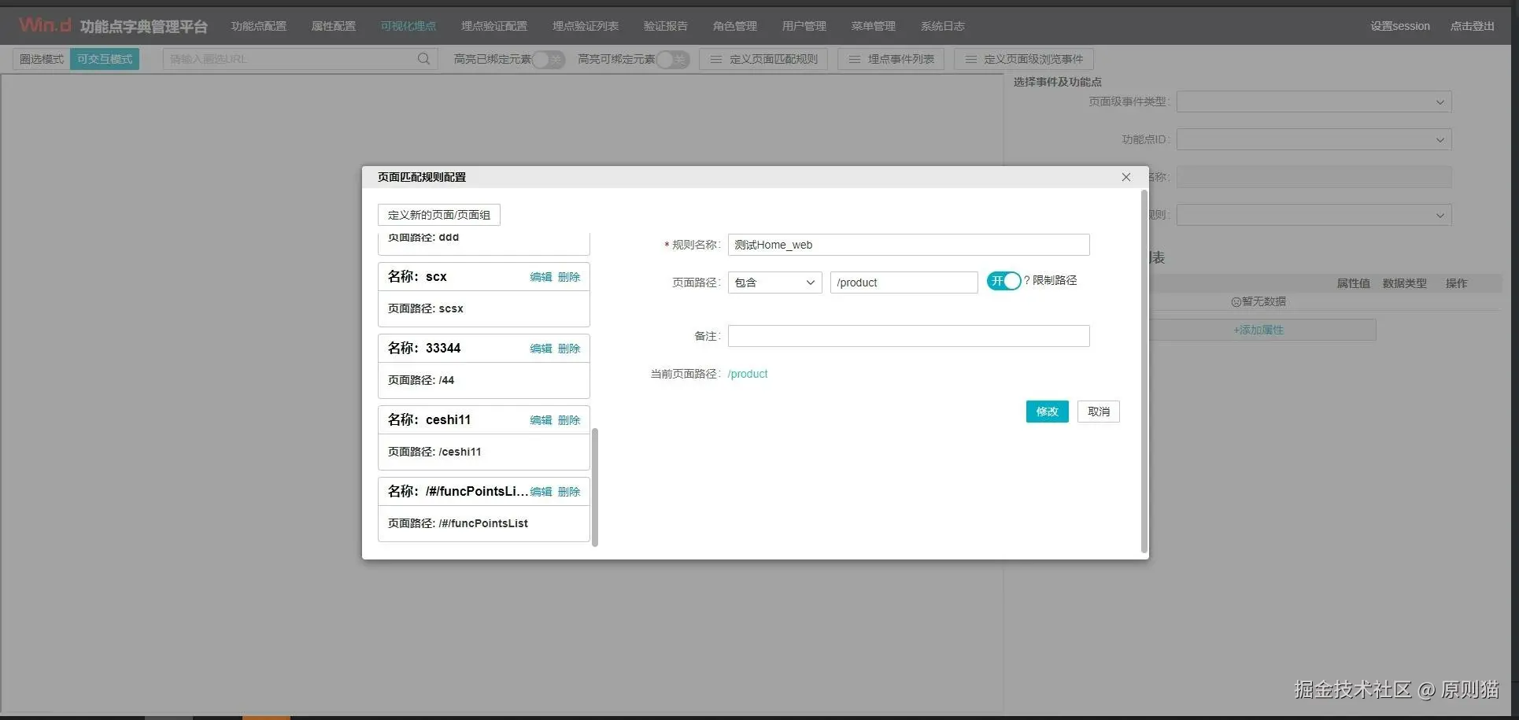Toggle 高亮已绑定元素 switch
1519x720 pixels.
(549, 59)
